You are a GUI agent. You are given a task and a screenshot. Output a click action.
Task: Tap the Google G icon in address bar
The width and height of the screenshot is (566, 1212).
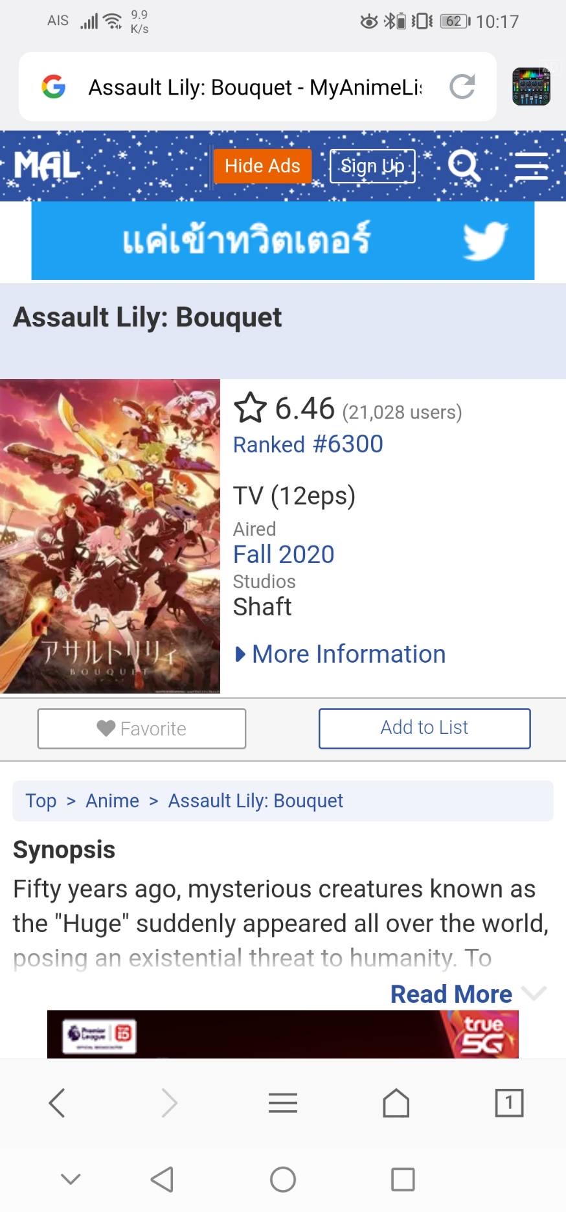coord(53,86)
